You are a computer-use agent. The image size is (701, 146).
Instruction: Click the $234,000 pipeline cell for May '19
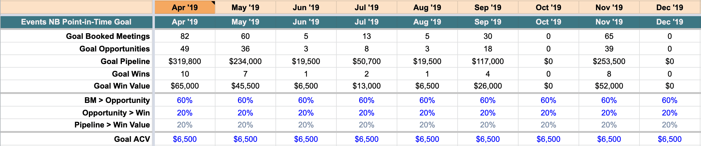(x=245, y=61)
